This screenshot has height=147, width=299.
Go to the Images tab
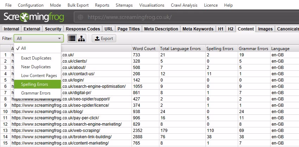pos(265,29)
